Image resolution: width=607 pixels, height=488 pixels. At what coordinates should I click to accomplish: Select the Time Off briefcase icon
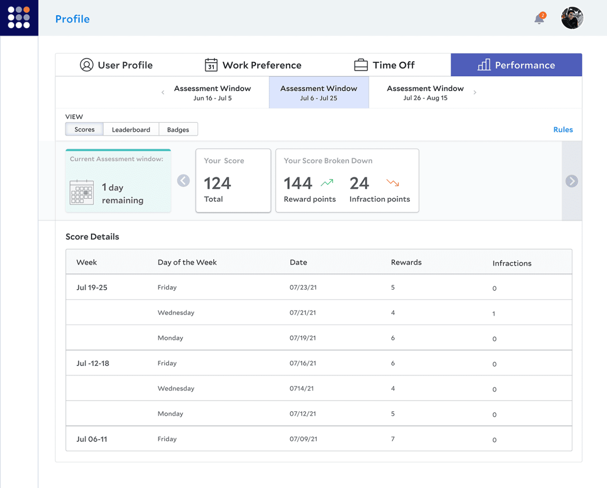[x=361, y=65]
